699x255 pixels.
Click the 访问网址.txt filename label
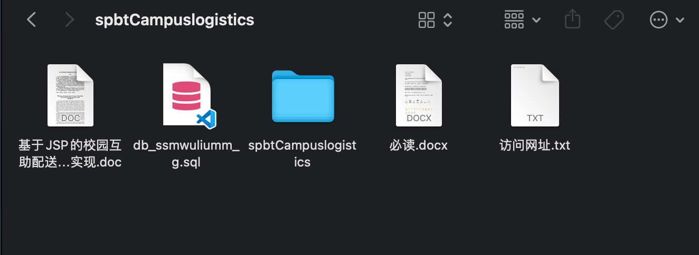click(535, 145)
